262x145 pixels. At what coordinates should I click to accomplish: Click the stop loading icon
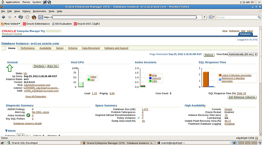pyautogui.click(x=27, y=17)
